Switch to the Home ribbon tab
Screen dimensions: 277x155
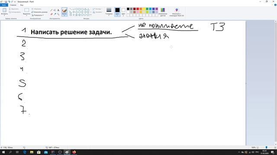coord(13,5)
